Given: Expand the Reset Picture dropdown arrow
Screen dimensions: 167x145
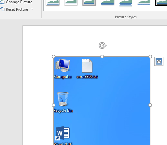Looking at the screenshot, I should click(32, 9).
